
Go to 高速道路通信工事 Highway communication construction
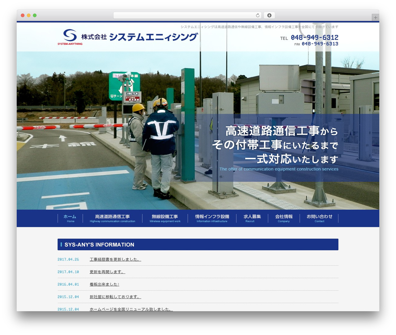pyautogui.click(x=112, y=218)
